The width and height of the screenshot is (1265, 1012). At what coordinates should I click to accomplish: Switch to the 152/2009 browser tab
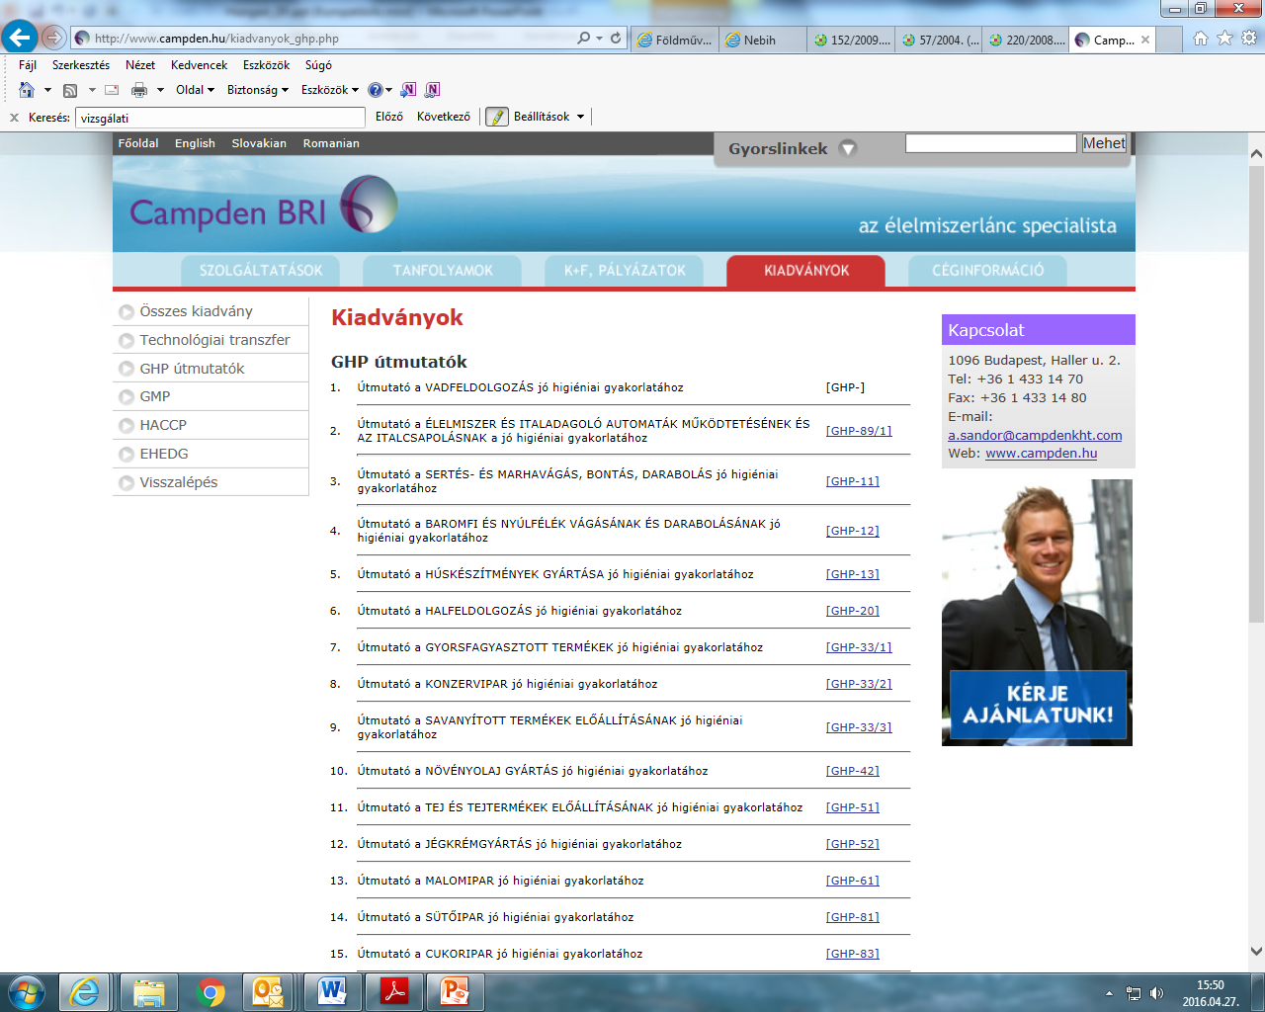coord(851,40)
